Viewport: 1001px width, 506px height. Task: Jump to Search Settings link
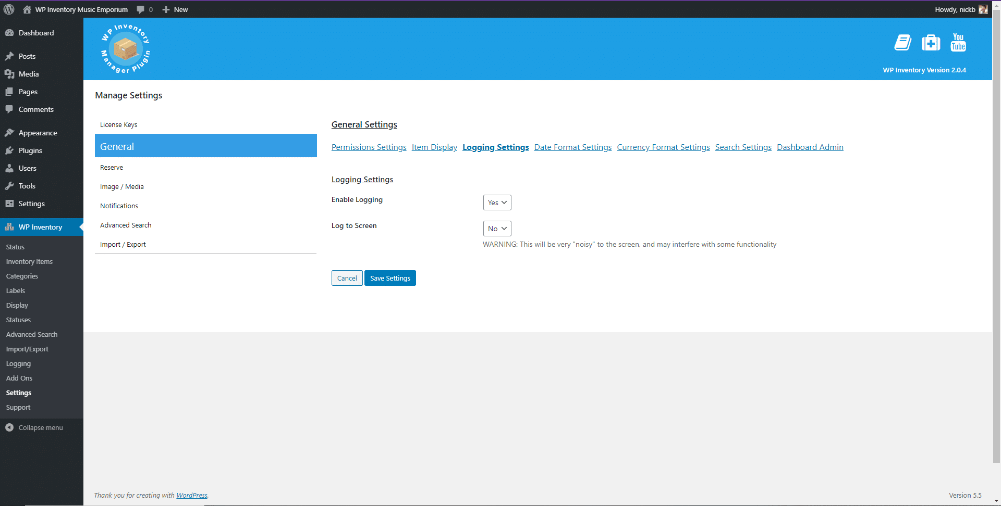tap(743, 147)
